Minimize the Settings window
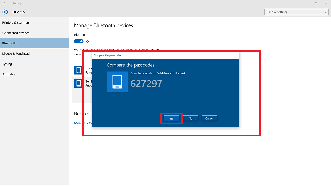Screen dimensions: 331x186 [306, 3]
